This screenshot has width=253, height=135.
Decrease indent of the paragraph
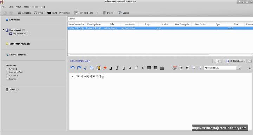pyautogui.click(x=187, y=68)
